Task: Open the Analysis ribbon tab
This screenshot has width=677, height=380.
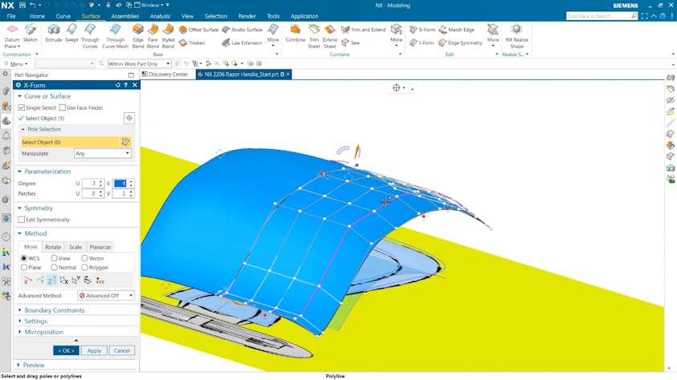Action: pyautogui.click(x=160, y=16)
